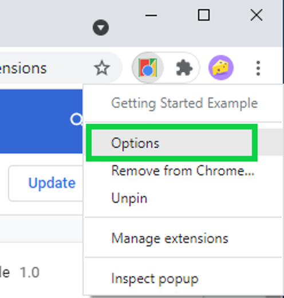Click the search icon in the blue bar

(76, 120)
